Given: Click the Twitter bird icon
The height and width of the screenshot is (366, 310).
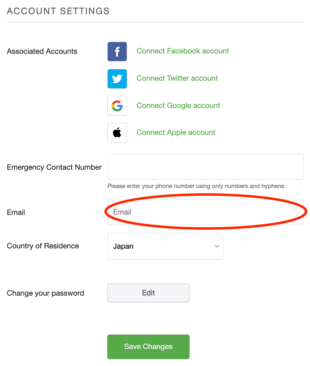Looking at the screenshot, I should point(117,79).
